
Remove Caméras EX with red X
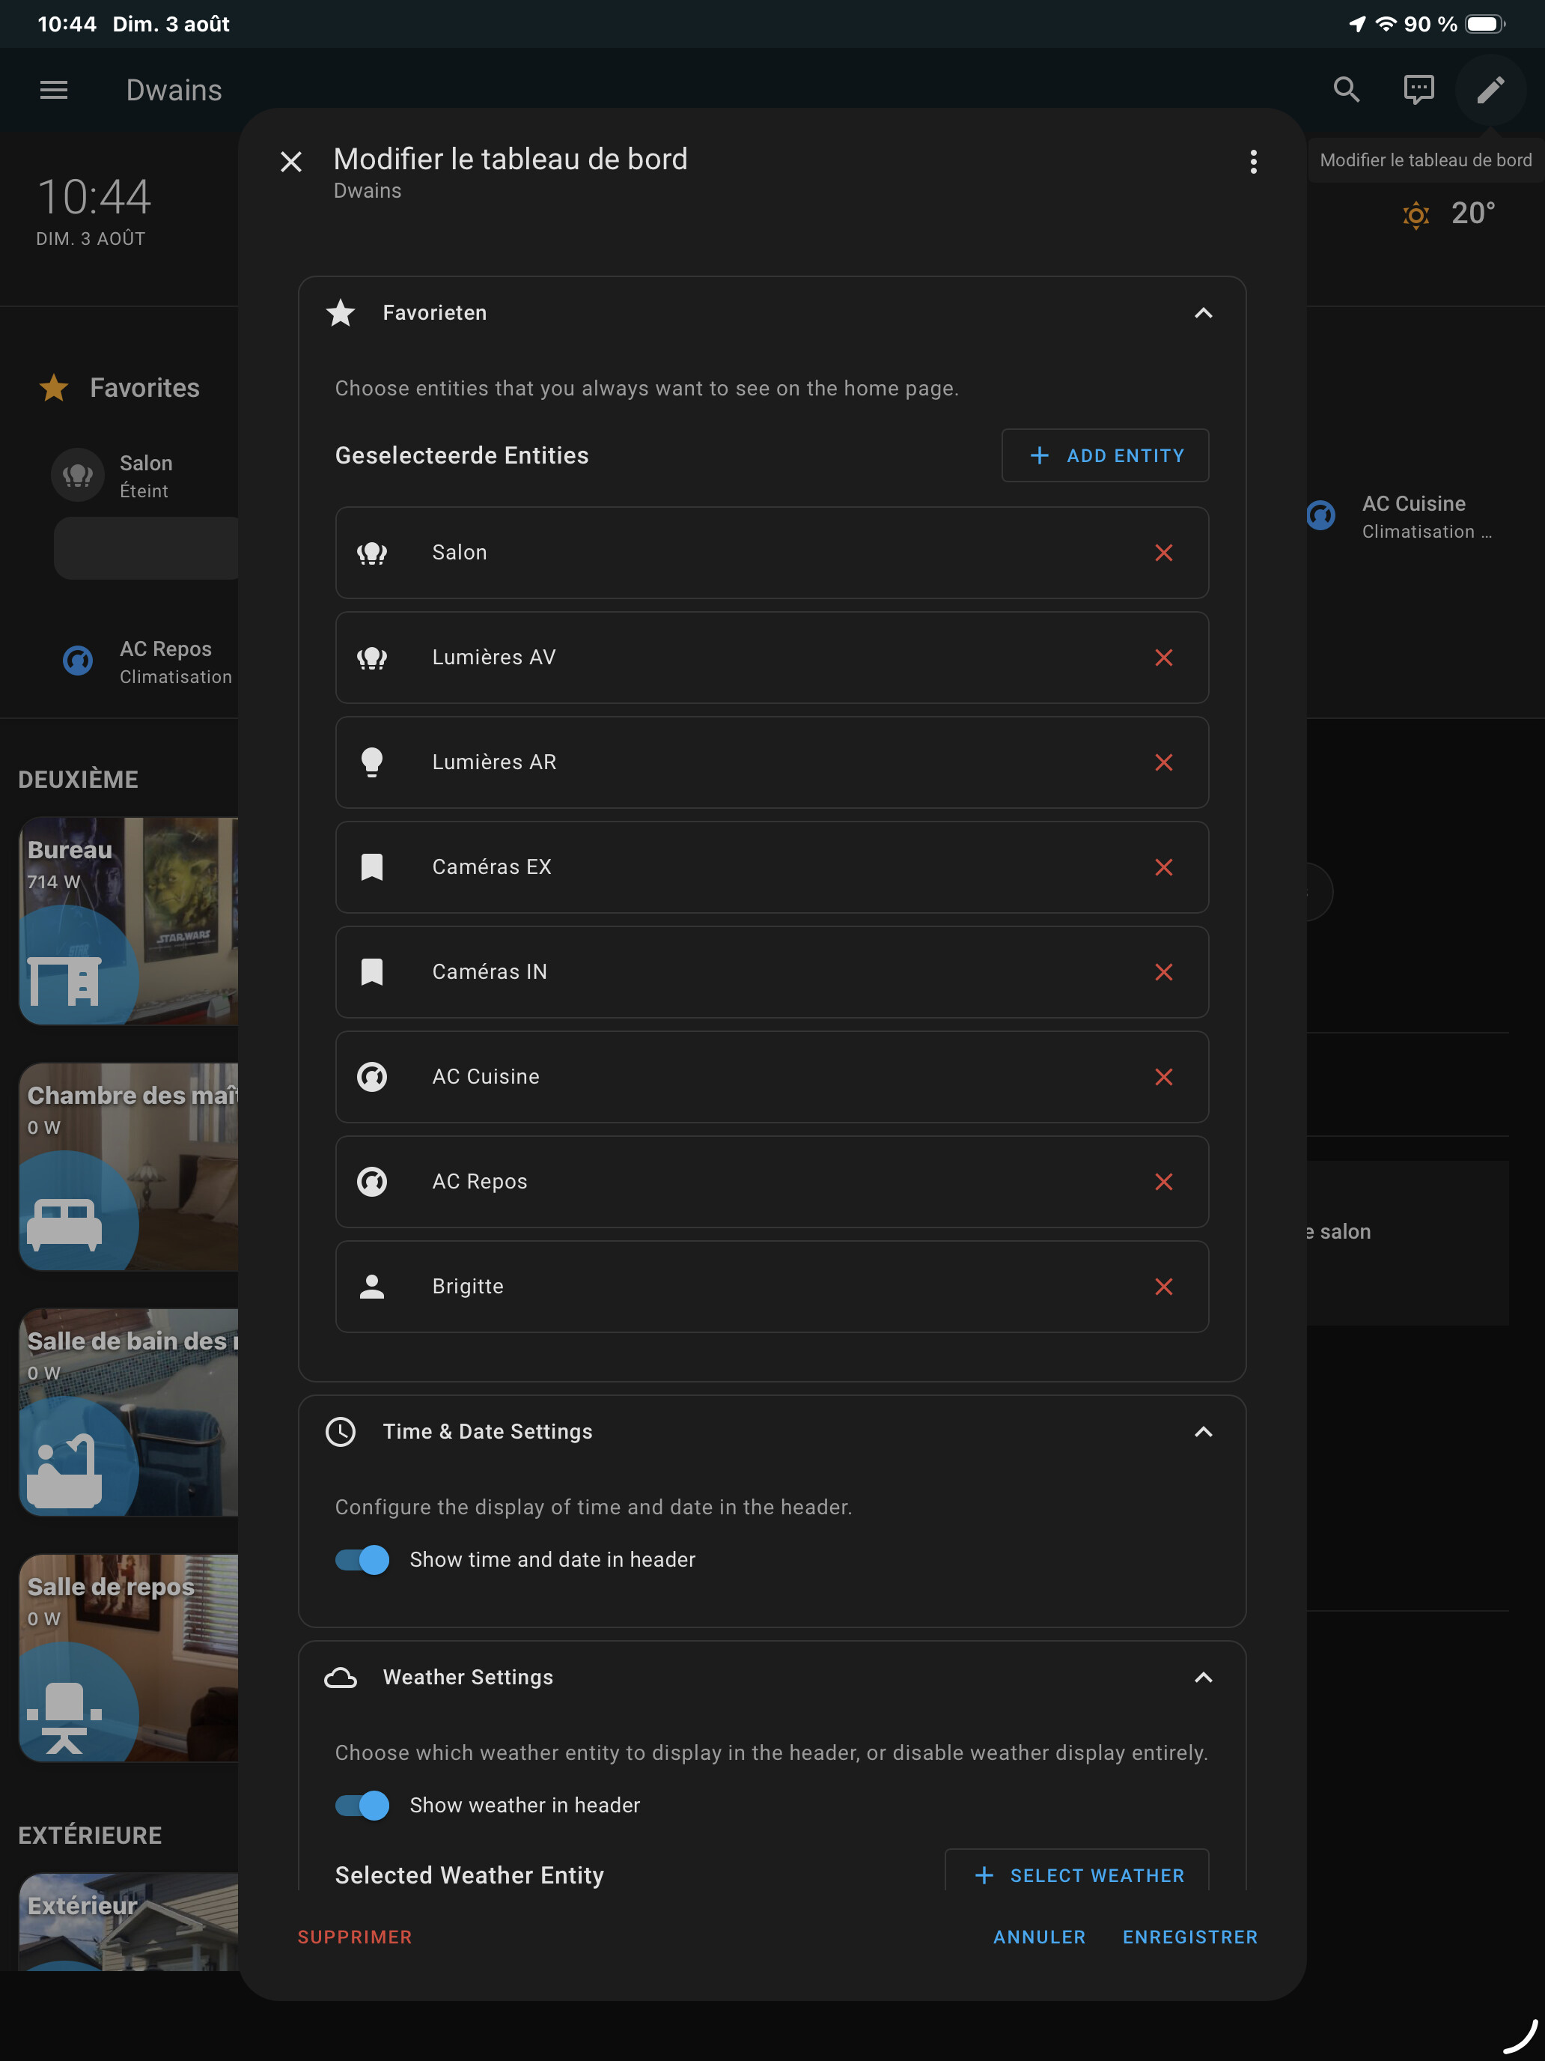1163,867
